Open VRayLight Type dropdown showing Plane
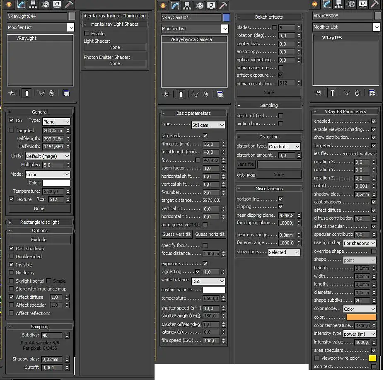 pos(56,122)
